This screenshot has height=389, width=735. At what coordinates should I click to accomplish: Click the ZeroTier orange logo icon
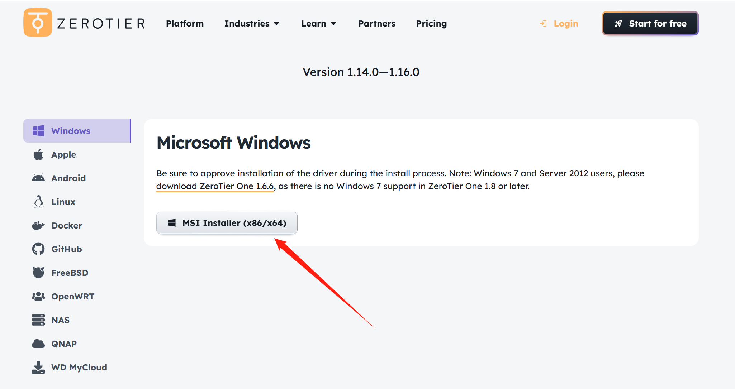coord(38,23)
